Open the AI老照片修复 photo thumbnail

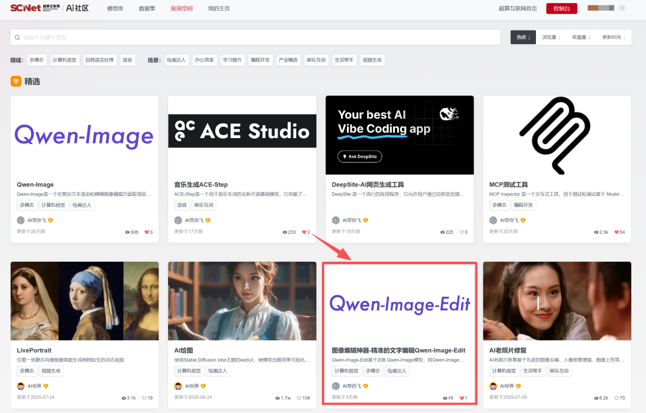point(557,301)
